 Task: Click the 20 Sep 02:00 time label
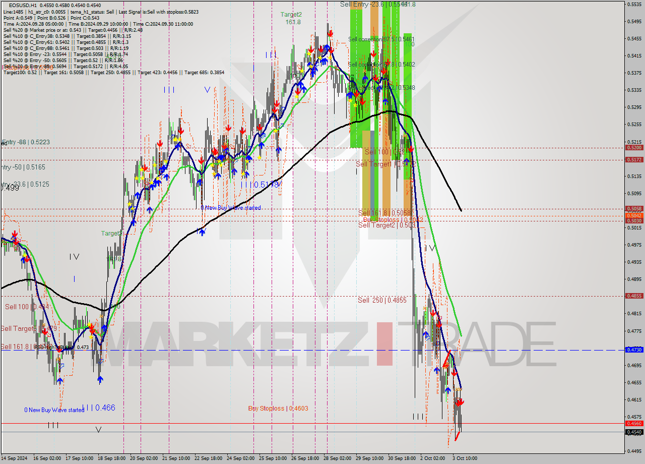[x=144, y=458]
